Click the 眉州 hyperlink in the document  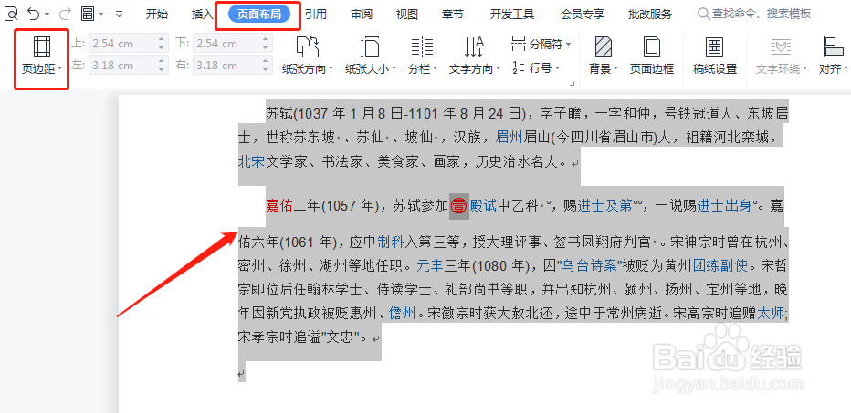(x=510, y=138)
